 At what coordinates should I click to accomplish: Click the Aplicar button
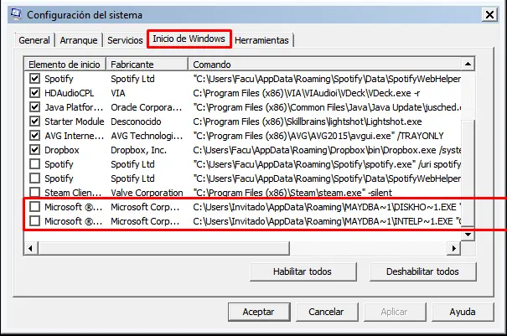[394, 312]
